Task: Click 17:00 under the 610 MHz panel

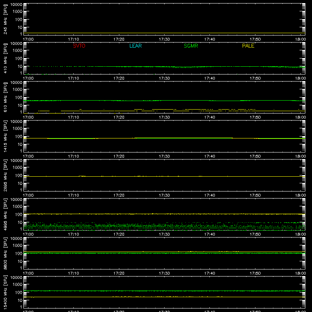Action: (x=28, y=117)
